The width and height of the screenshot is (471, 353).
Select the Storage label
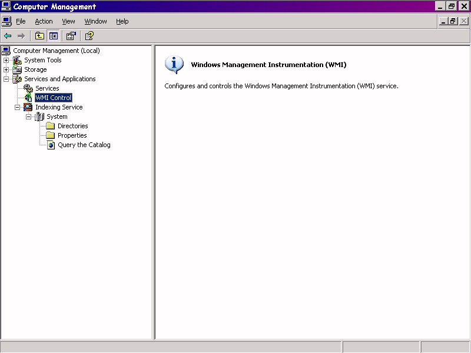(x=35, y=69)
